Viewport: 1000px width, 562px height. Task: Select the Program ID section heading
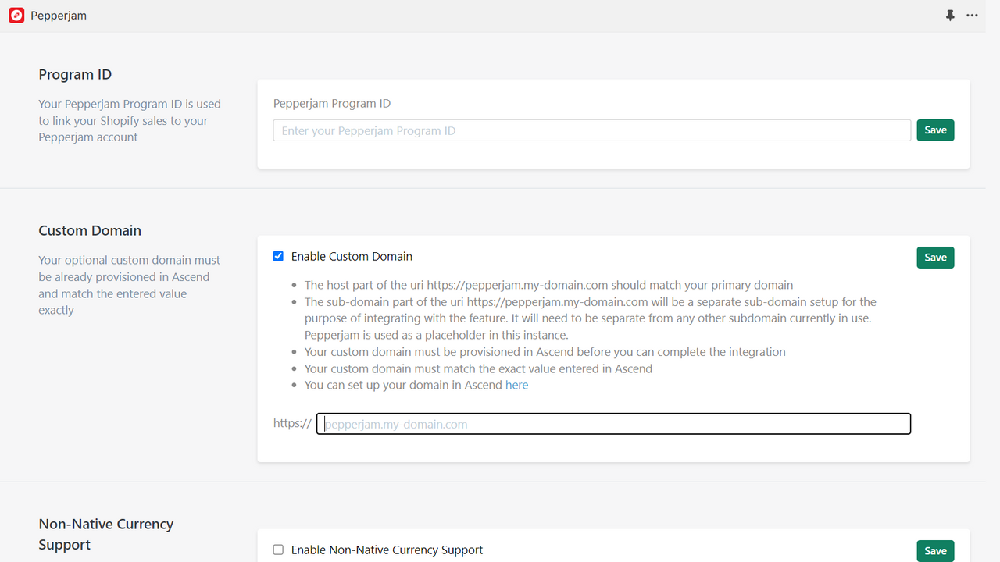pyautogui.click(x=75, y=75)
